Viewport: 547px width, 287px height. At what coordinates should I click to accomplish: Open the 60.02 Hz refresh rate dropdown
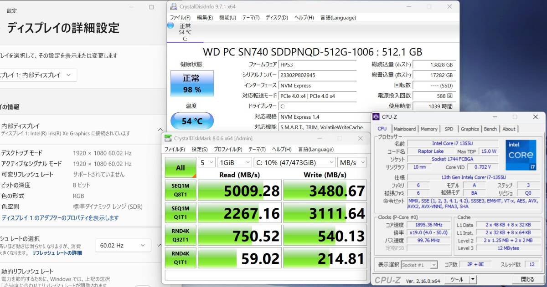(123, 245)
